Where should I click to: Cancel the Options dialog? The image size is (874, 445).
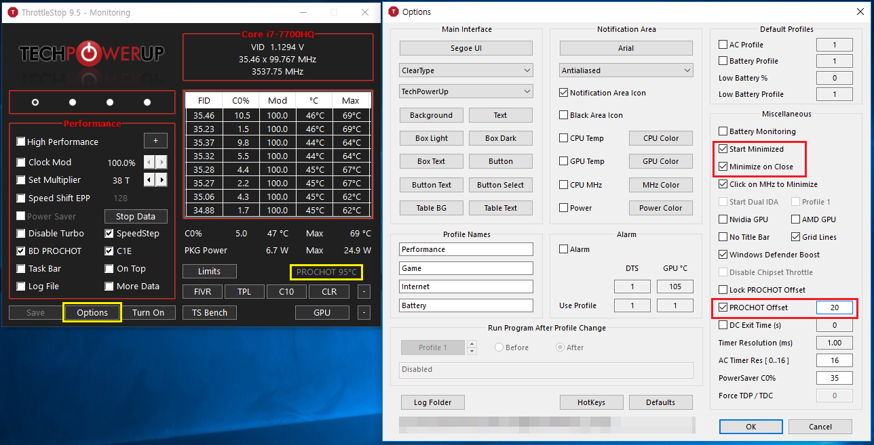(820, 427)
